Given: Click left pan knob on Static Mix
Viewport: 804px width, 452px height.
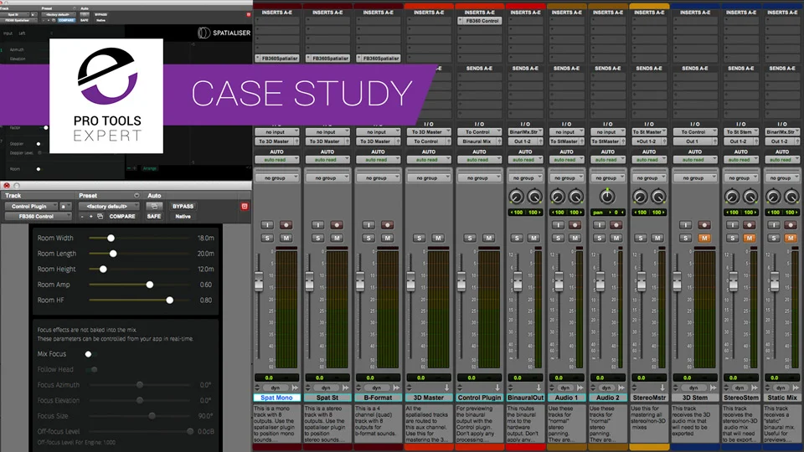Looking at the screenshot, I should [773, 196].
